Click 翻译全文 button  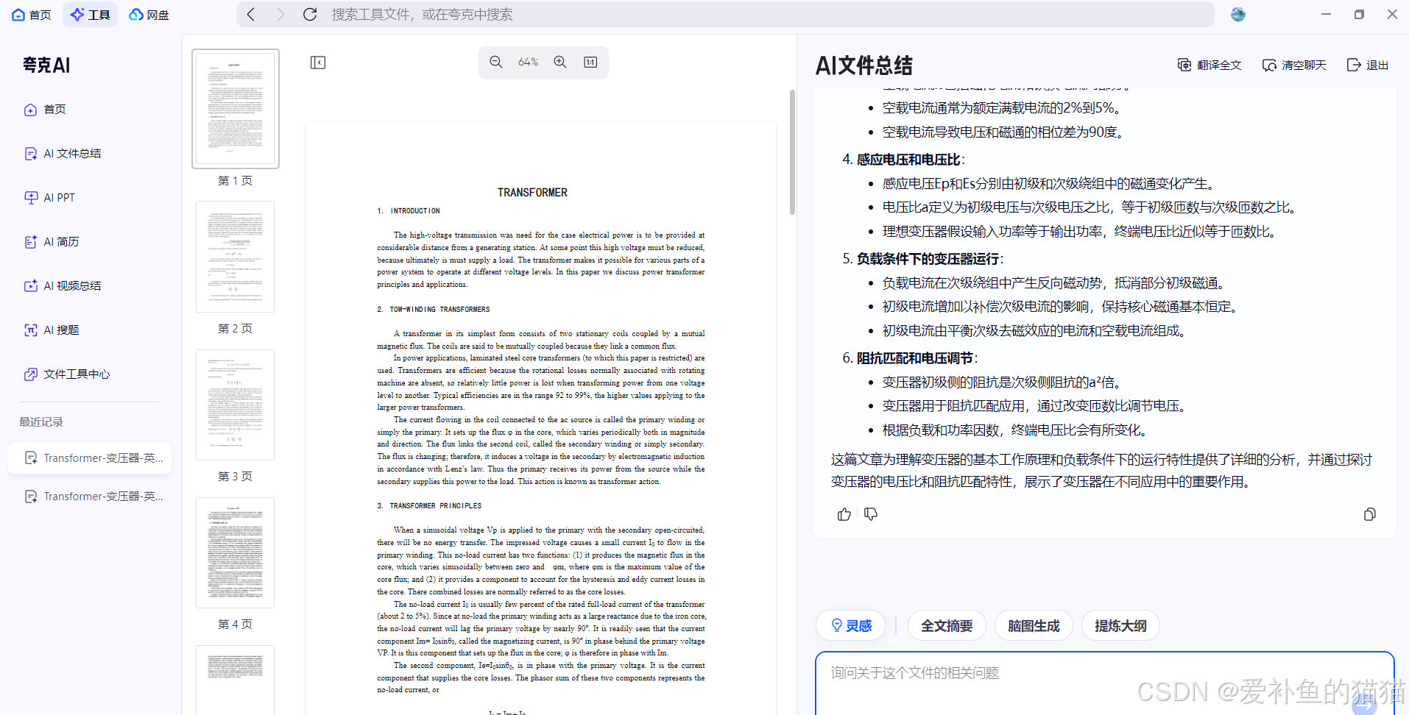(1210, 65)
